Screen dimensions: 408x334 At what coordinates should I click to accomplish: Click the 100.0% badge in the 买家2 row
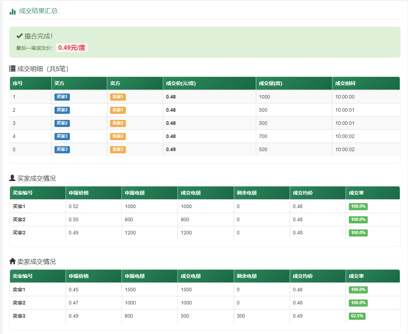[x=358, y=219]
